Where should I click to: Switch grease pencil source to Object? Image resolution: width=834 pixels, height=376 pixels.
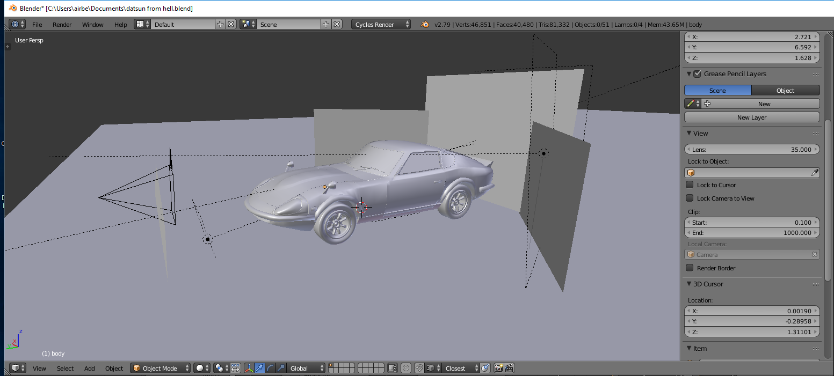tap(785, 90)
